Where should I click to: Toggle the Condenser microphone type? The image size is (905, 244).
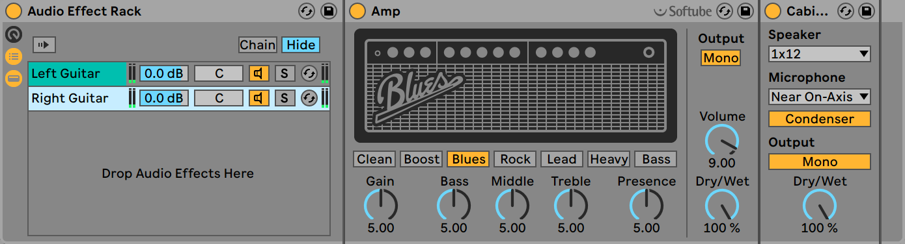(820, 119)
